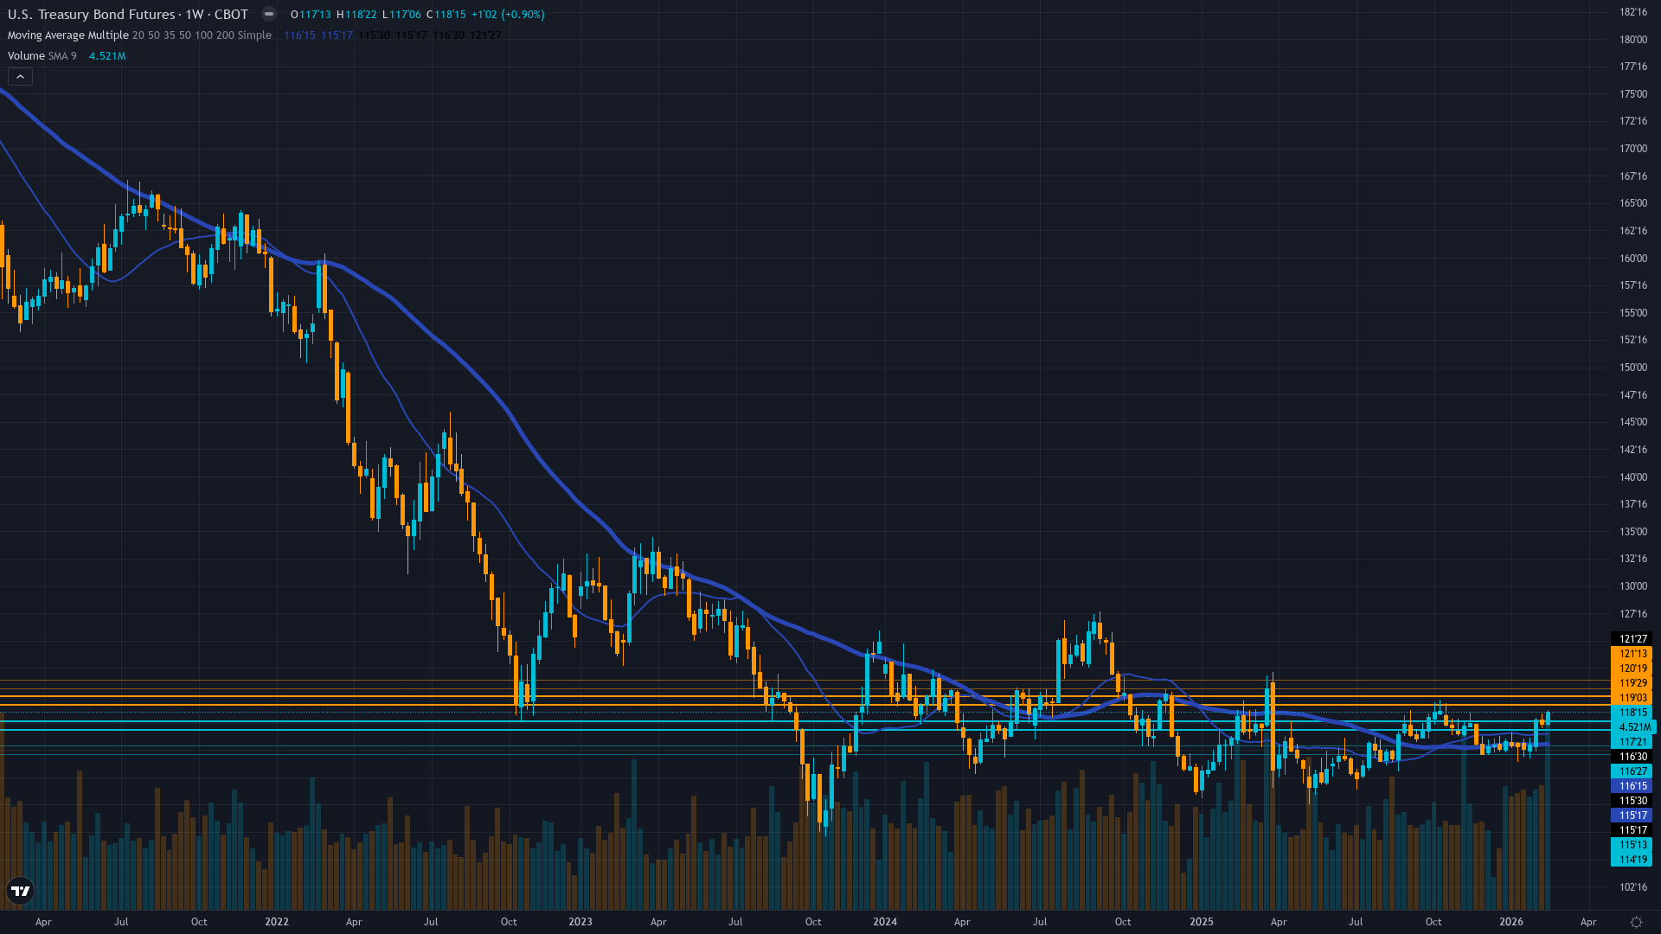Click the cyan 117'21 price label
The height and width of the screenshot is (934, 1661).
tap(1632, 742)
